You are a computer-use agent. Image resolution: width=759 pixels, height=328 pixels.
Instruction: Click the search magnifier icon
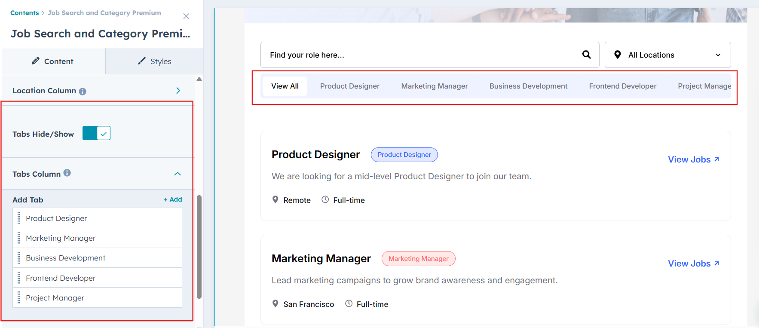[586, 55]
